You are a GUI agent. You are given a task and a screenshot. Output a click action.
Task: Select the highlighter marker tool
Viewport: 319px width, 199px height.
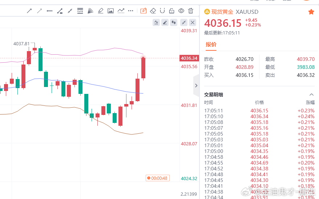(x=101, y=11)
